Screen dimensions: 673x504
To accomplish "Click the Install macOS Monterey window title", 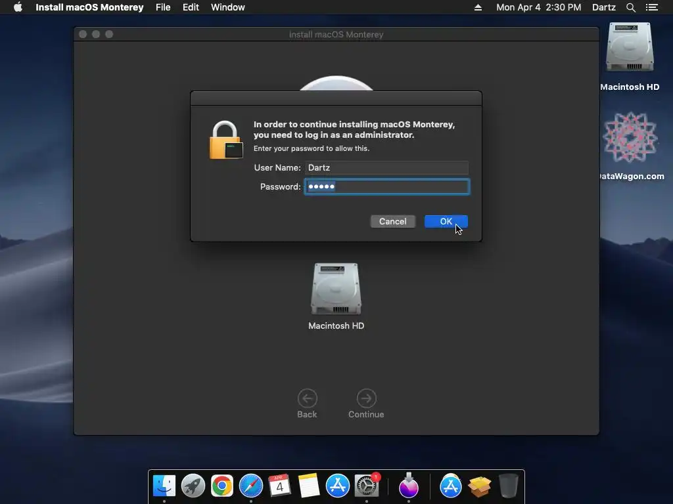I will [336, 34].
